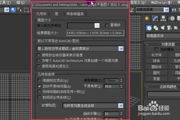
Task: Select the Shapes category icon
Action: pos(156,28)
